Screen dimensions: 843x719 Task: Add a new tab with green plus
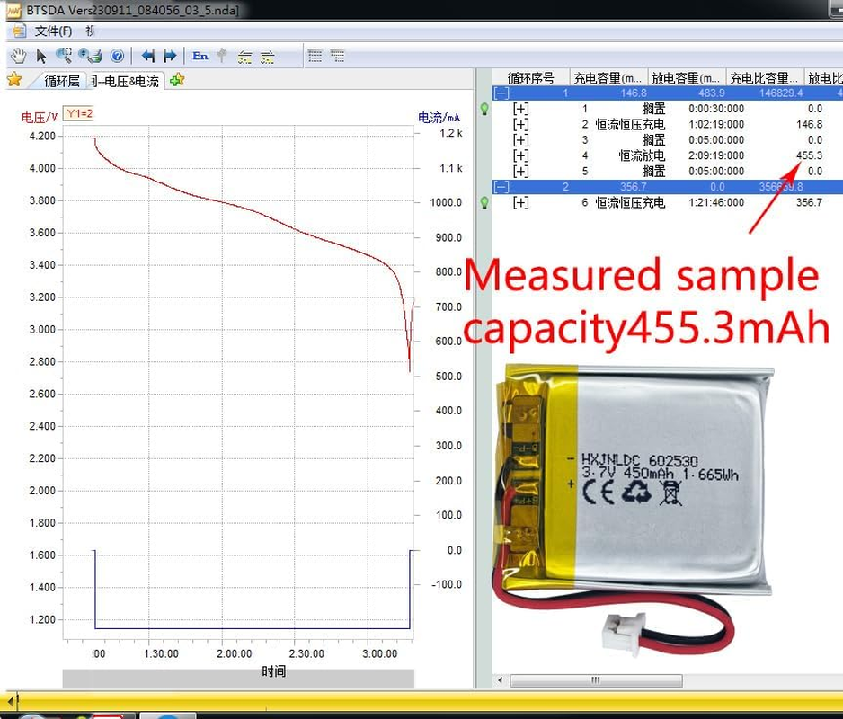(x=177, y=80)
